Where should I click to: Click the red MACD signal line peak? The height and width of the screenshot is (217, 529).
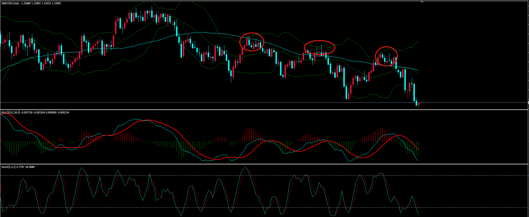click(148, 120)
